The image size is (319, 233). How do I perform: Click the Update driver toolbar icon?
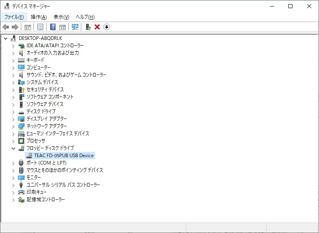[88, 27]
